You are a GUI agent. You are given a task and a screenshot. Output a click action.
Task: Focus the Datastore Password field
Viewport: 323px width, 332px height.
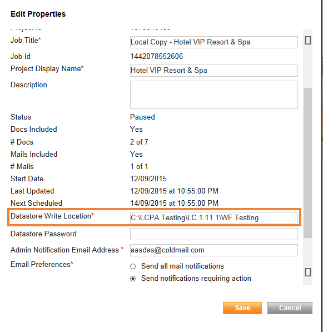[214, 234]
